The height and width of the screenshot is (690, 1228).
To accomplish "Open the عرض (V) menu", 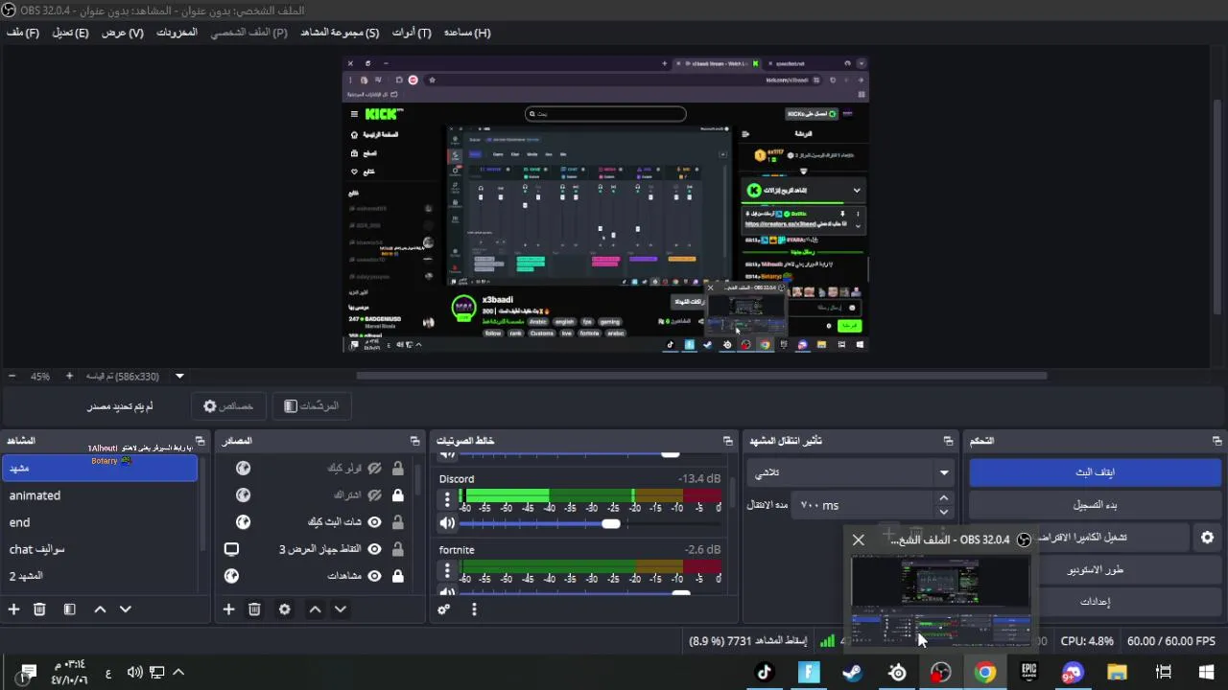I will (123, 33).
